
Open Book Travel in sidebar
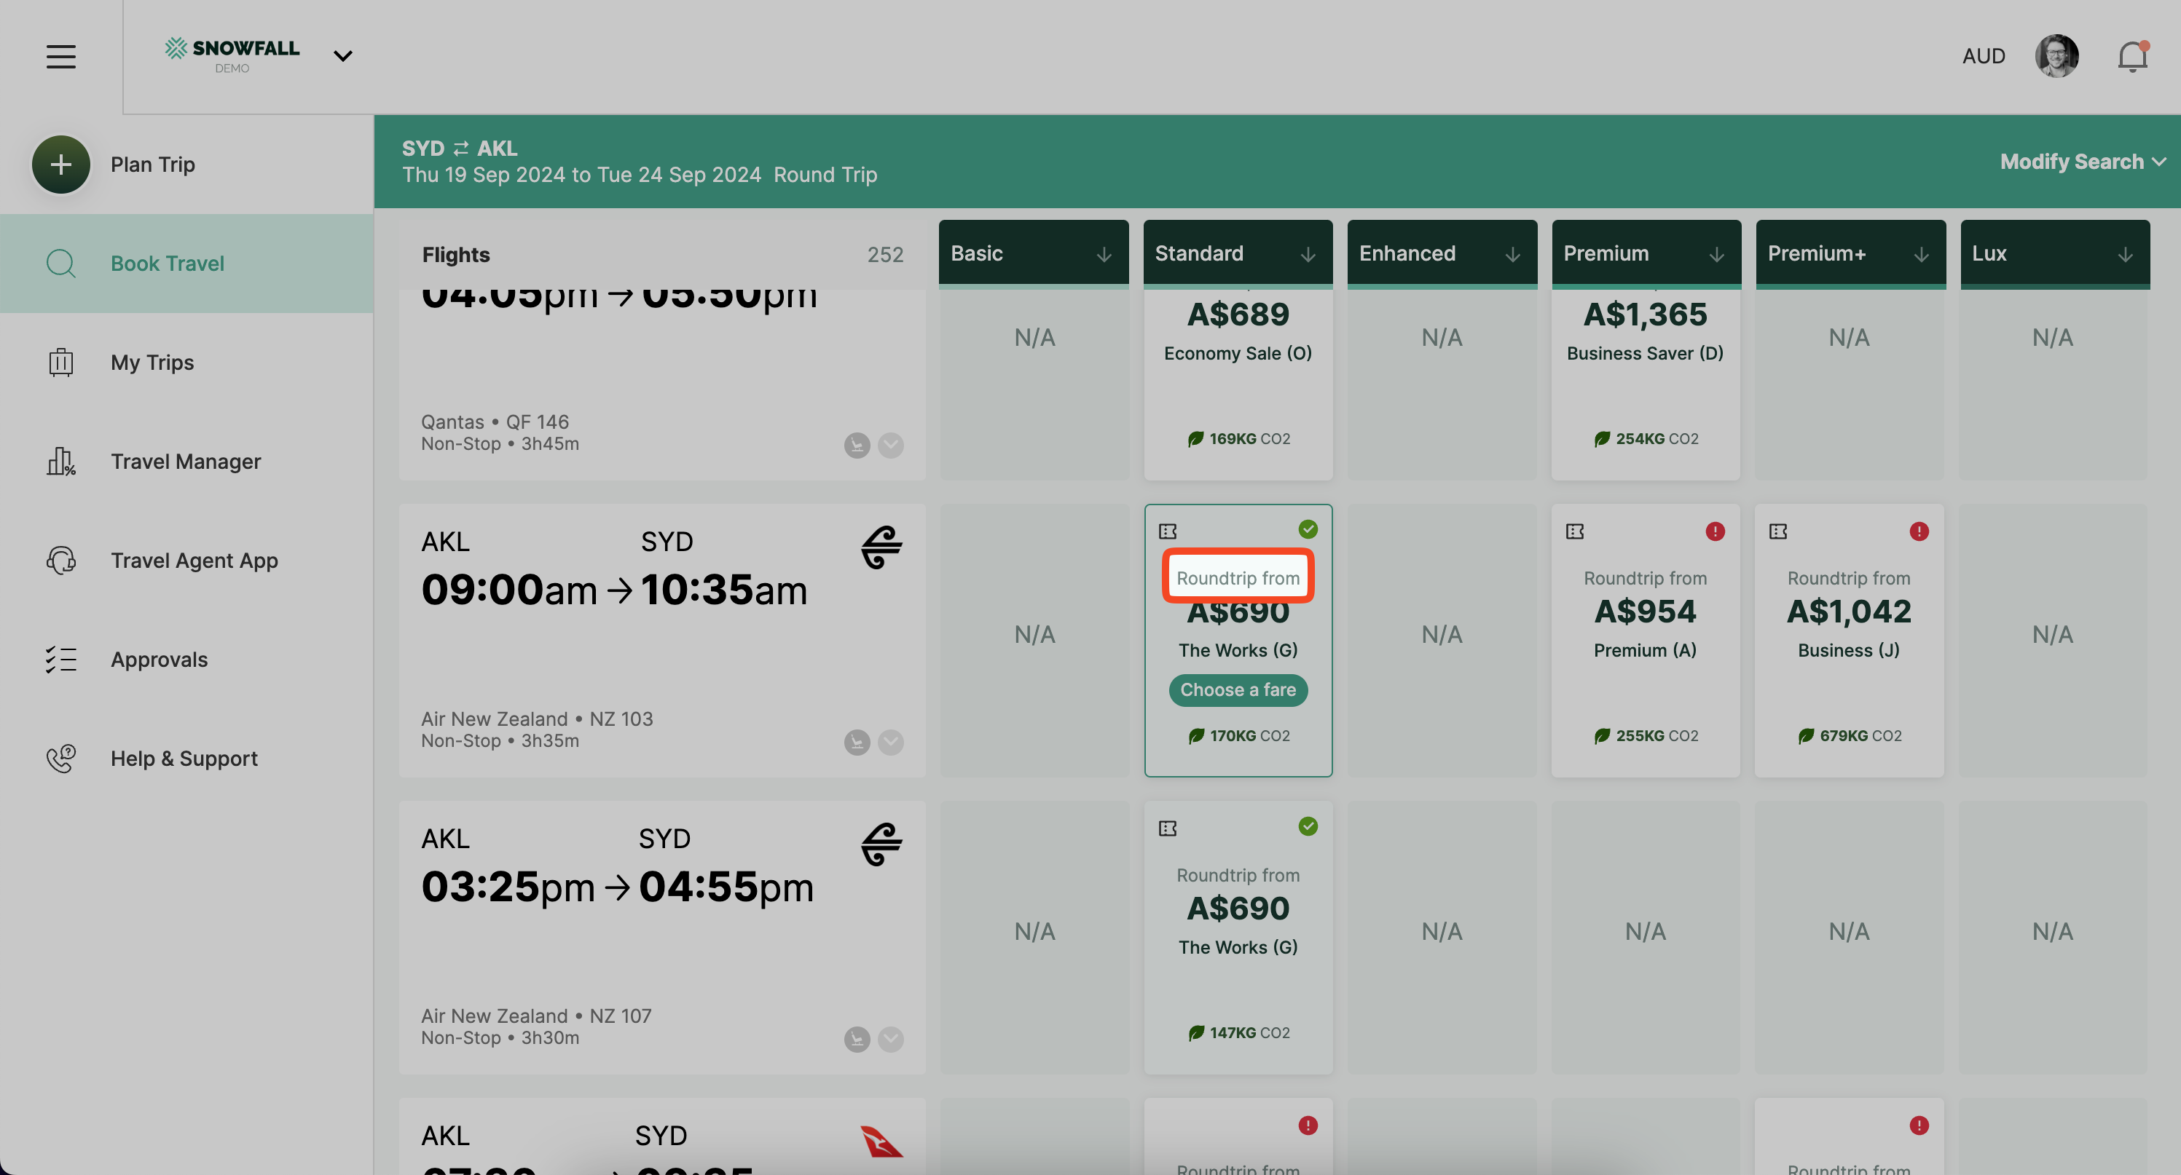point(186,263)
